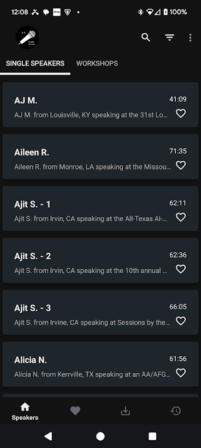
Task: Favorite the Aileen R. talk
Action: (181, 165)
